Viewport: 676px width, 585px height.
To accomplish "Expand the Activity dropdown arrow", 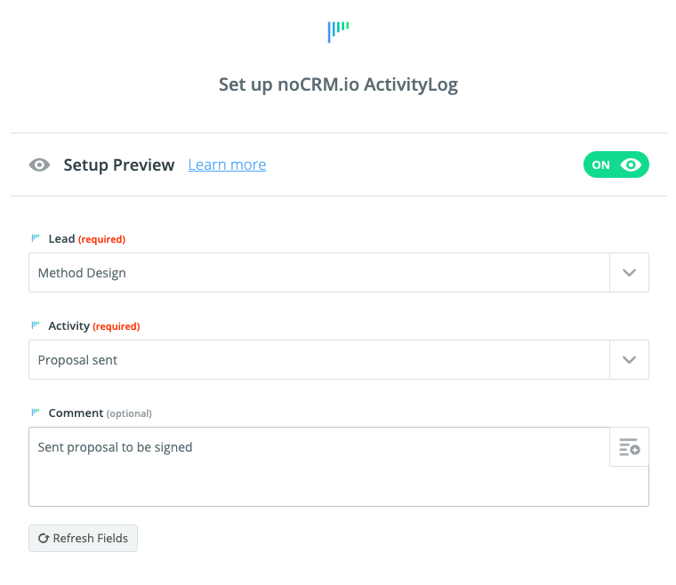I will [x=629, y=360].
